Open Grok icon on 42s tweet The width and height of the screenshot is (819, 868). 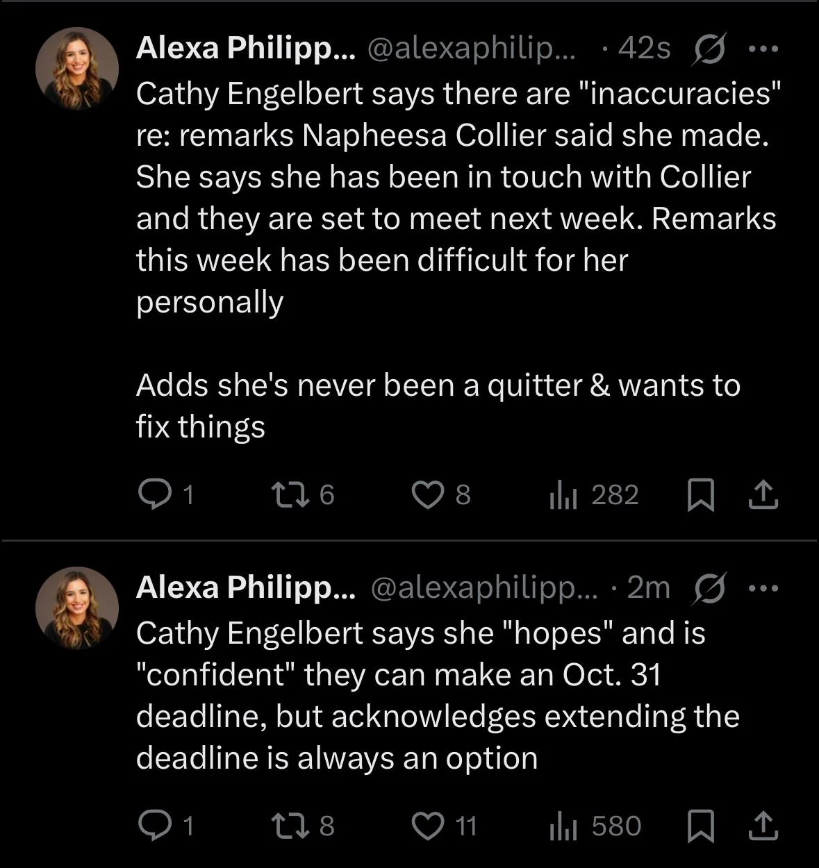pos(709,49)
